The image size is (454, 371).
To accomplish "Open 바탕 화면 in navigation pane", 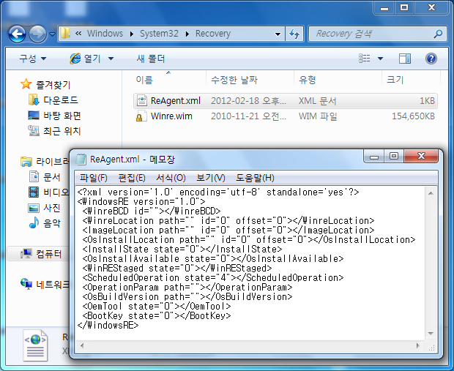I will 62,116.
